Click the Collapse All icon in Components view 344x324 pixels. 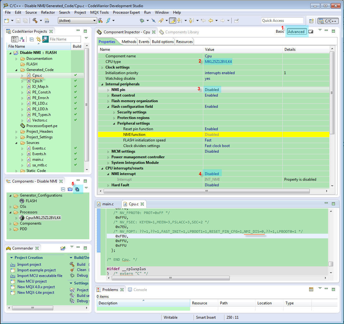[x=63, y=189]
